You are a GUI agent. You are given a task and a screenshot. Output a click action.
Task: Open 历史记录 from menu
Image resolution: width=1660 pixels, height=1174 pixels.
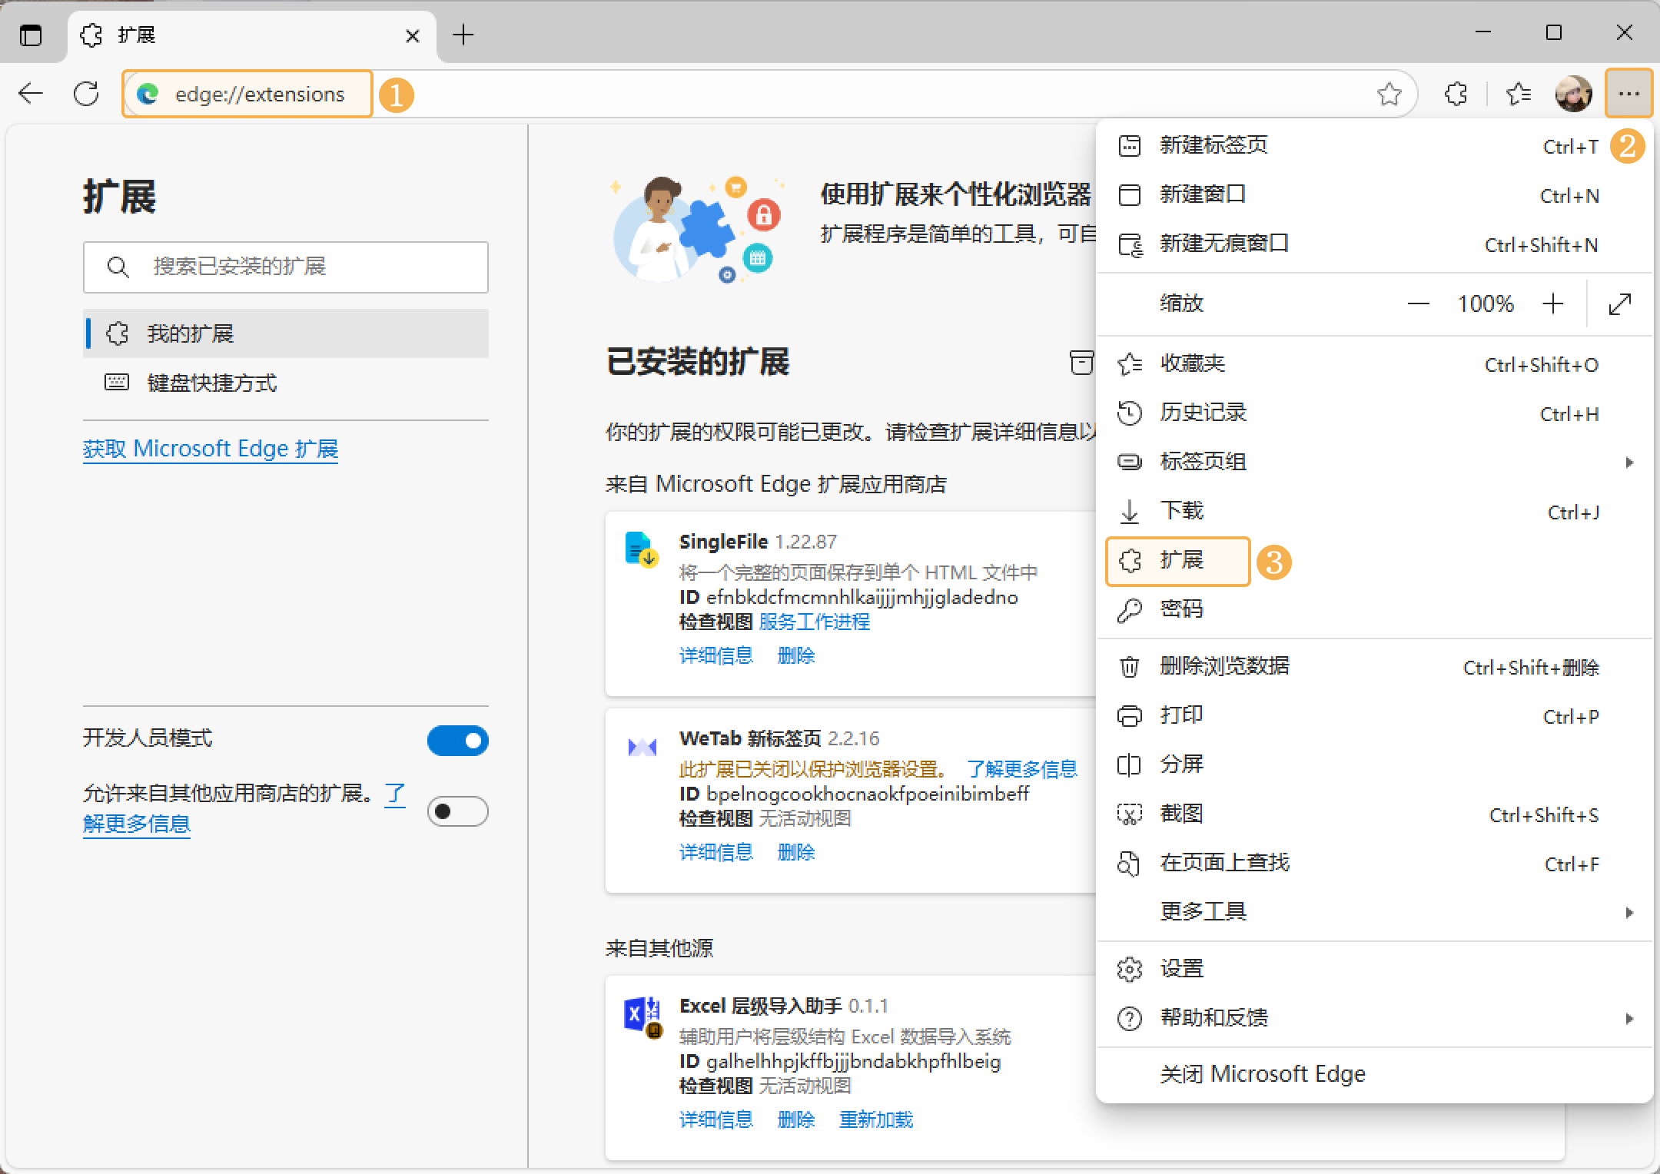(1374, 413)
